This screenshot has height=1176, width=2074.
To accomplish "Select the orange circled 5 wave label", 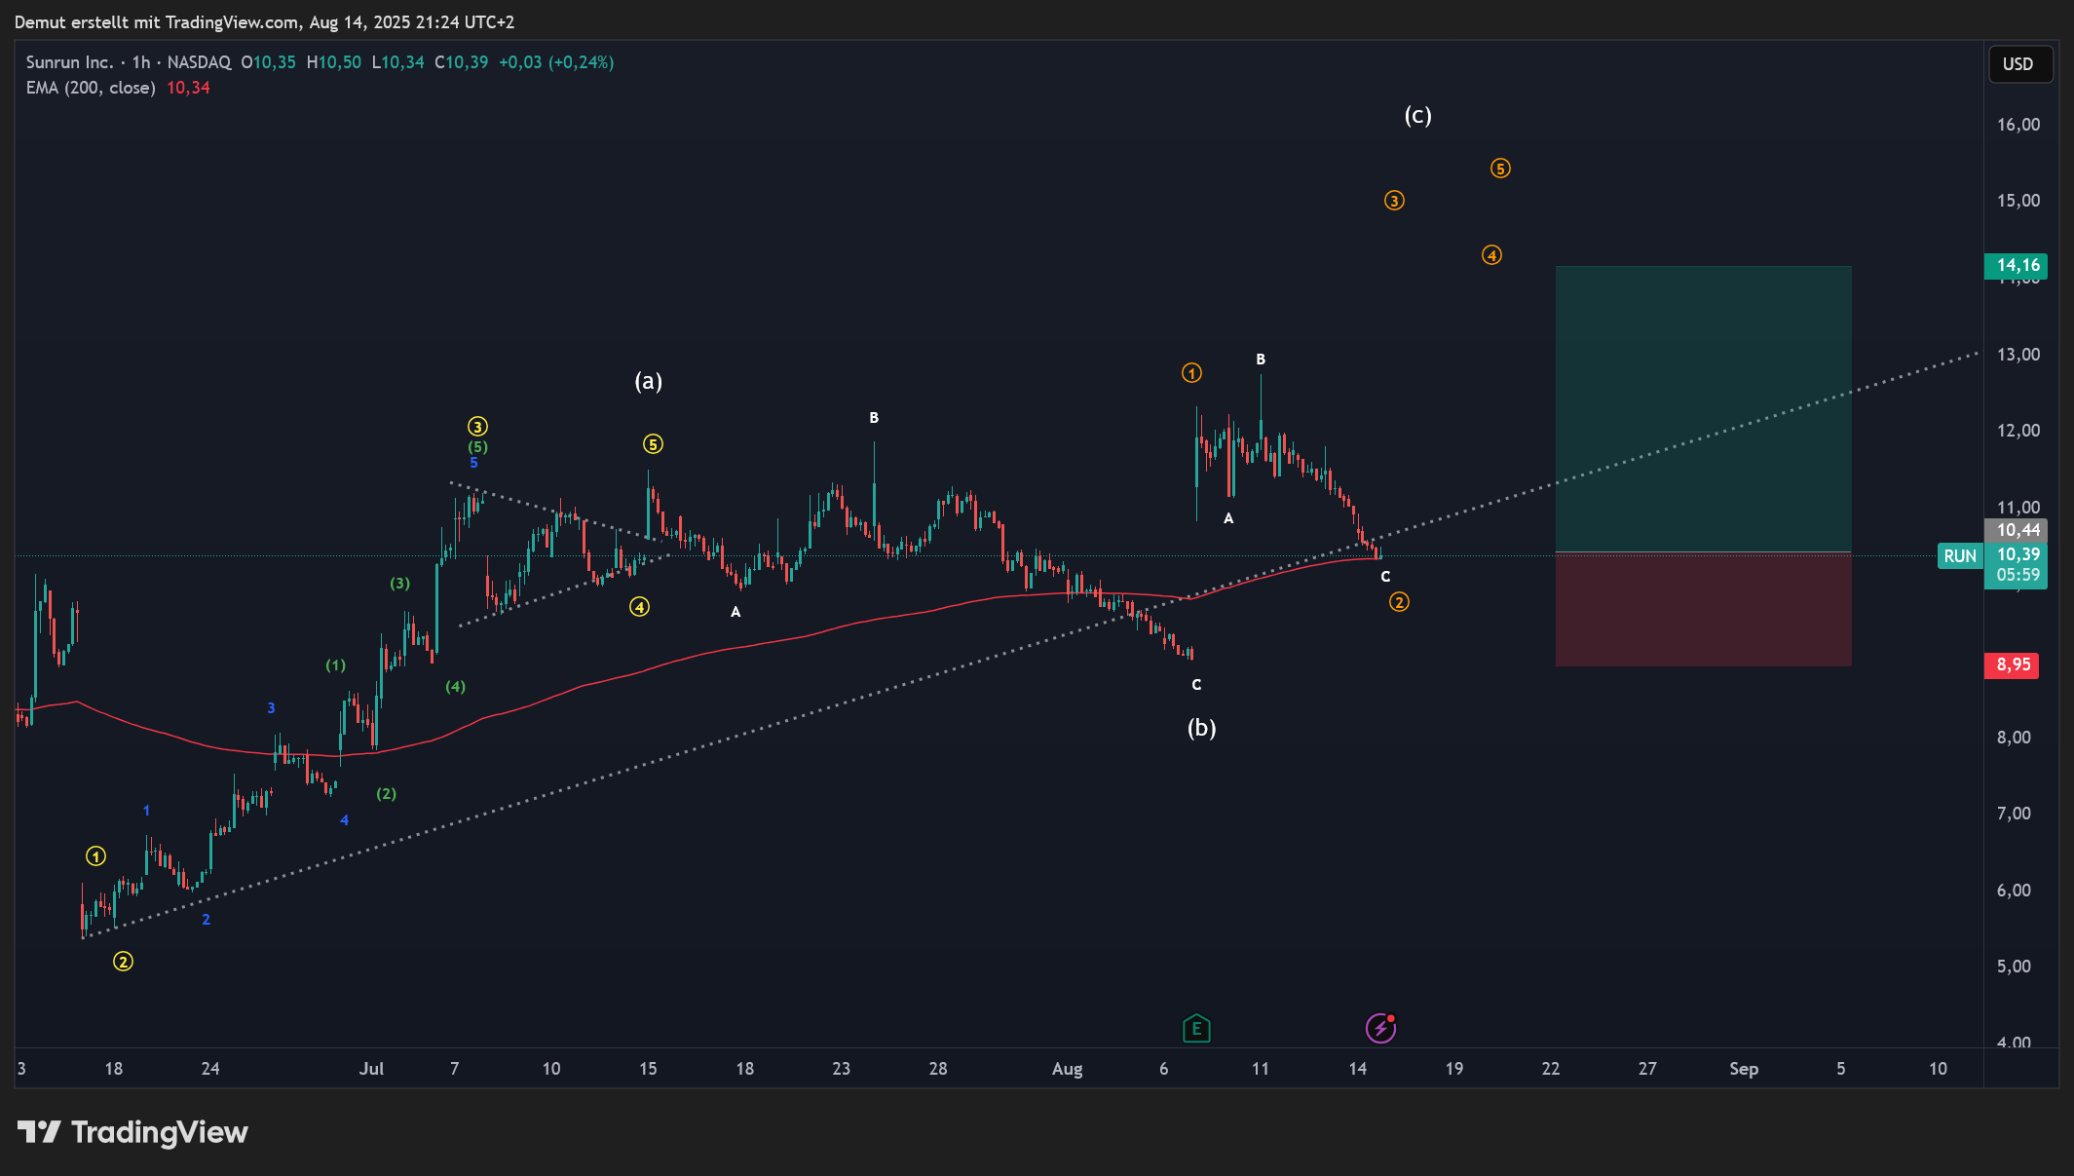I will tap(1500, 169).
